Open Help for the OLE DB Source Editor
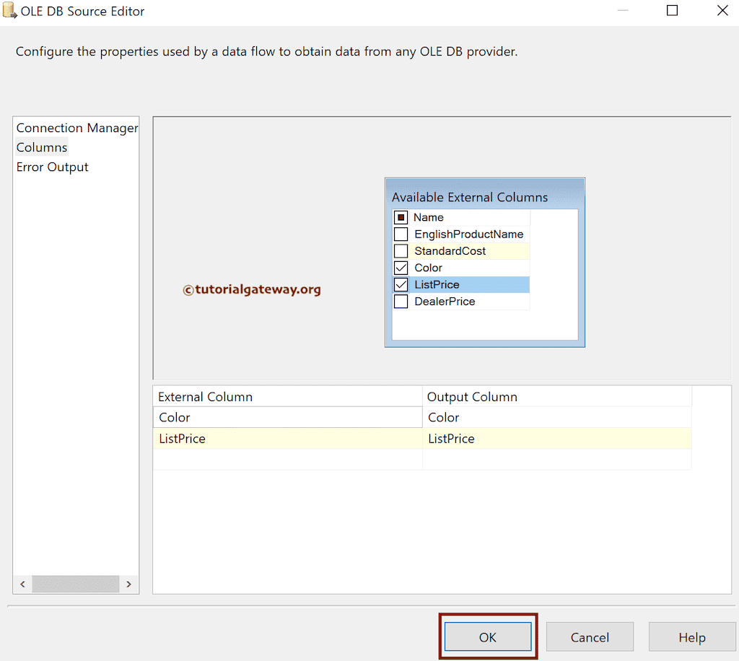Viewport: 739px width, 661px height. (x=691, y=637)
